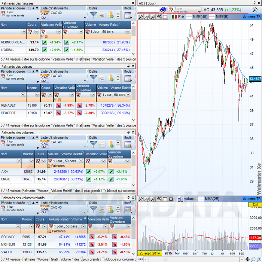Toggle favorite star in Palmarès des hausses
The height and width of the screenshot is (262, 262).
click(29, 8)
